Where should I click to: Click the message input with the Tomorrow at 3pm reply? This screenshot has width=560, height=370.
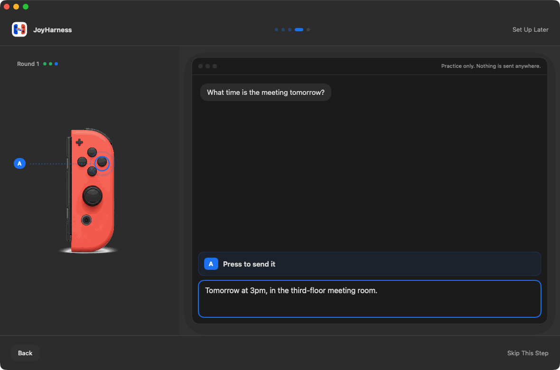pyautogui.click(x=370, y=299)
